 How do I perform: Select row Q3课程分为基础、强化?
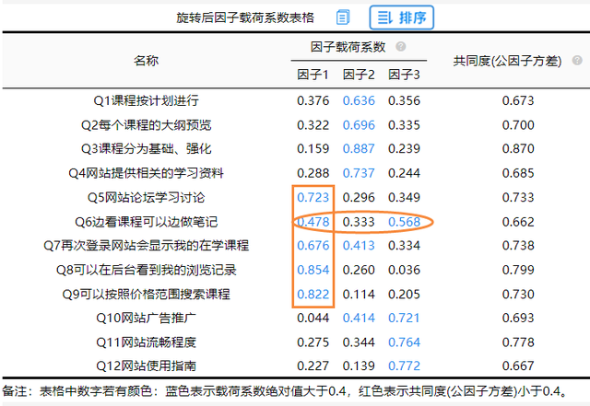click(296, 149)
